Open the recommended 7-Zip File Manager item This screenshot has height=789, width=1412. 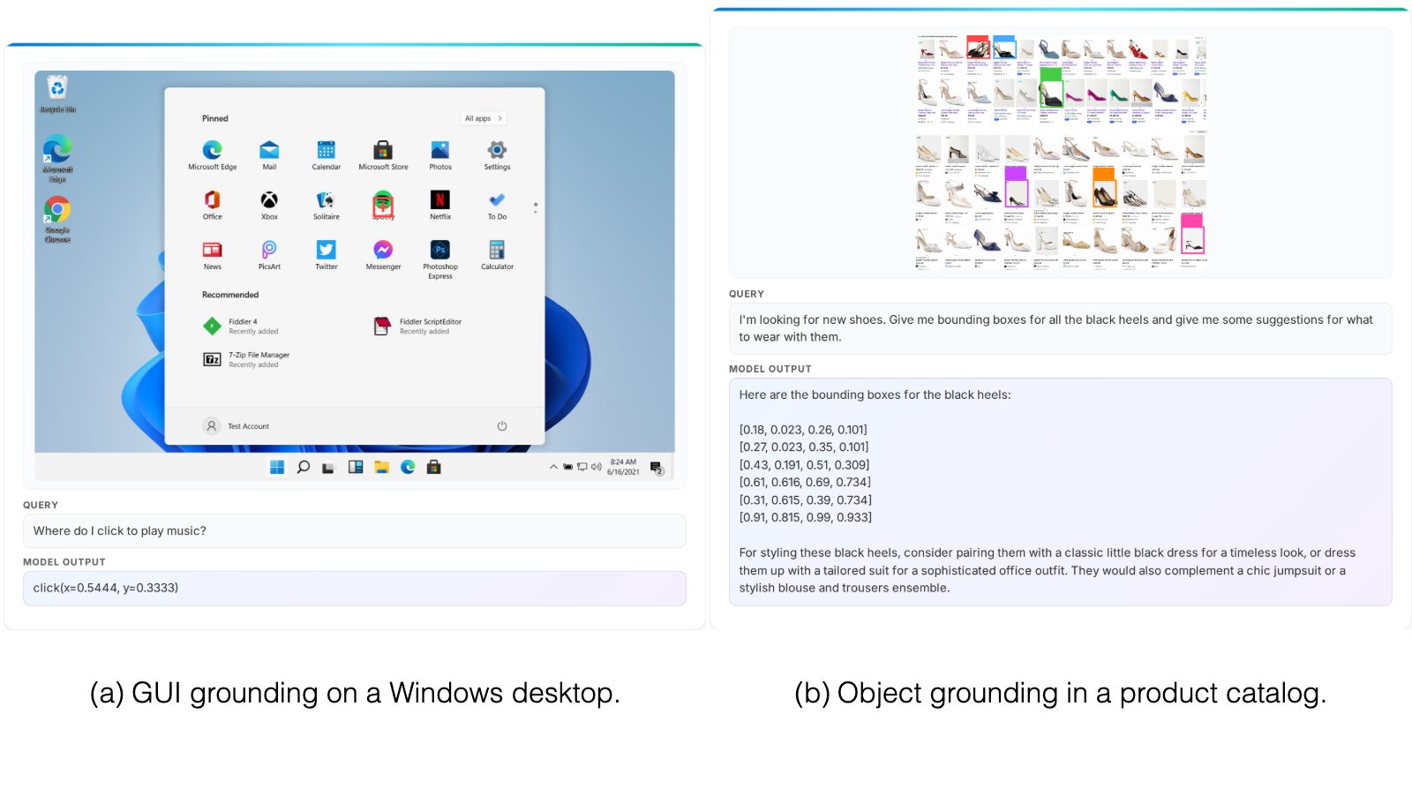(x=247, y=359)
